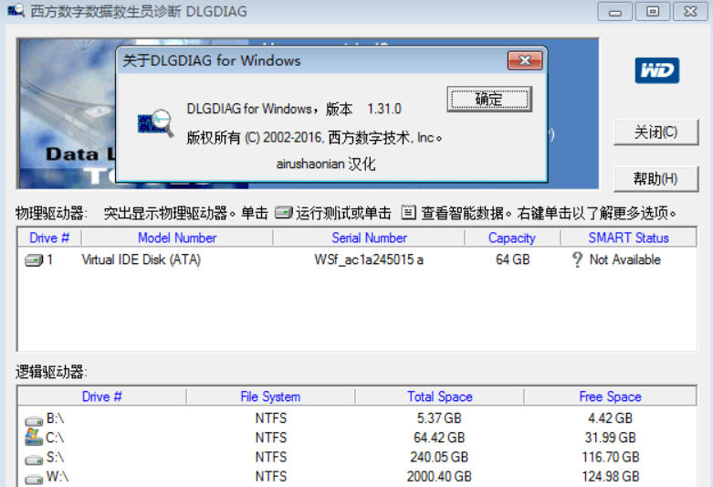Click the SMART Status column header

point(629,238)
